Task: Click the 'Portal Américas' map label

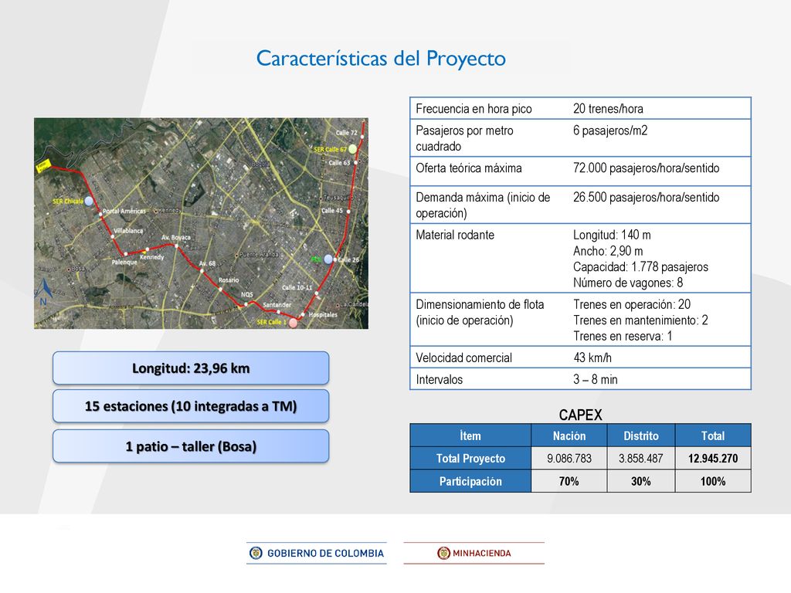Action: [124, 212]
